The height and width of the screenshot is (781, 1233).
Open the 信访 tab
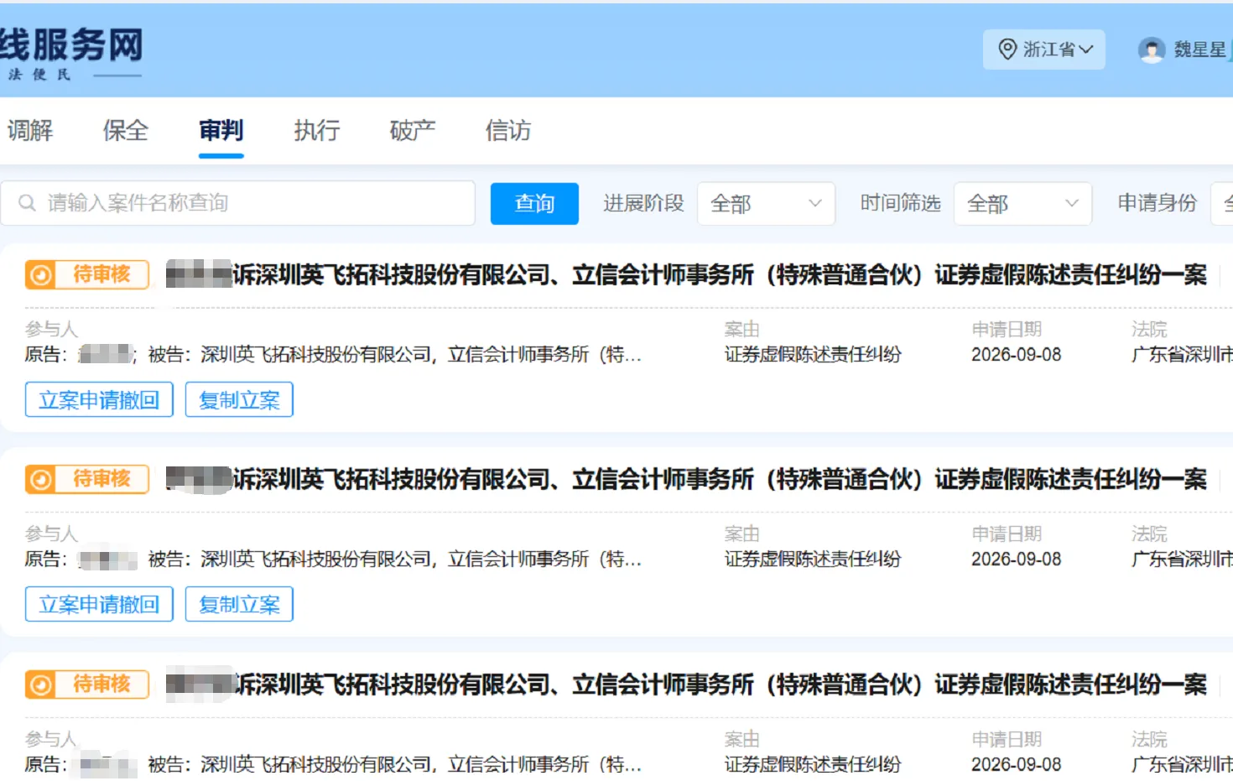508,131
